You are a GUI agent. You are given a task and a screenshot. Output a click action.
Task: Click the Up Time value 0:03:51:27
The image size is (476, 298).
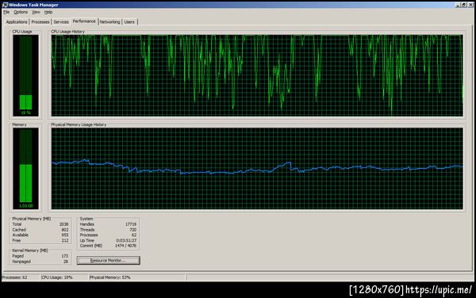tap(126, 240)
